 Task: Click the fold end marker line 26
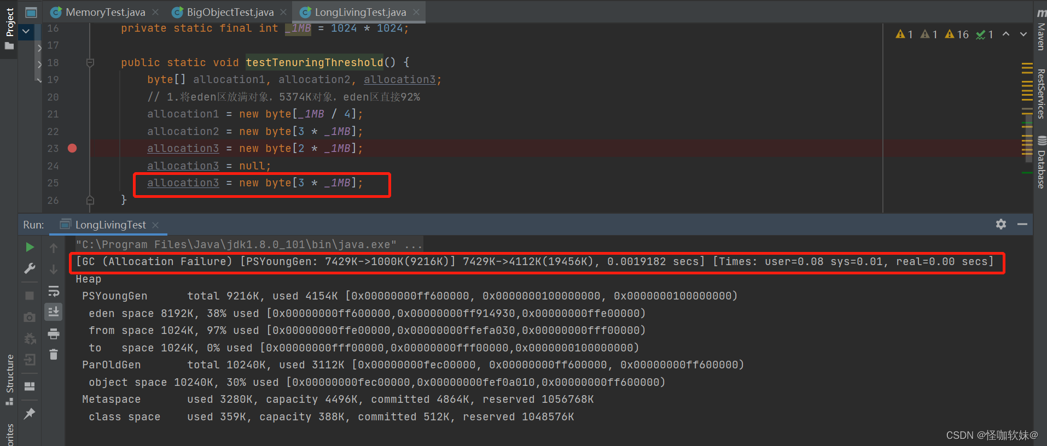pos(90,200)
